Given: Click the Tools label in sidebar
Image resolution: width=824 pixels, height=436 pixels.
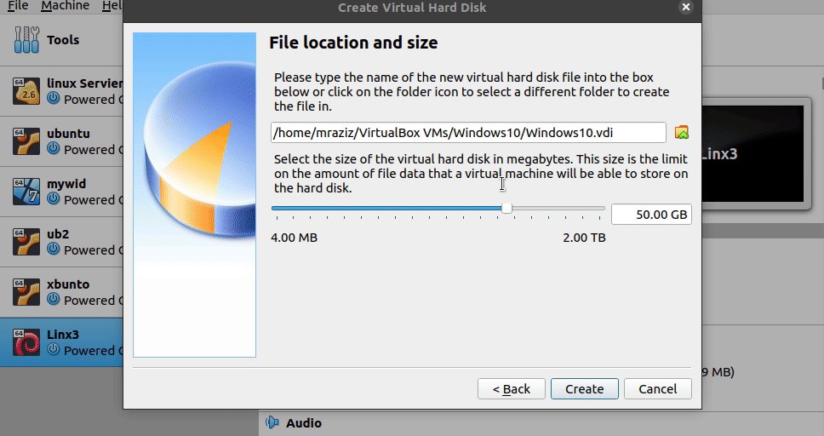Looking at the screenshot, I should (x=63, y=40).
